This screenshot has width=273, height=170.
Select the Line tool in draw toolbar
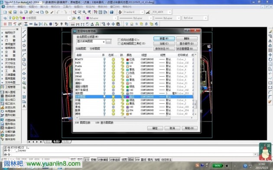click(24, 32)
